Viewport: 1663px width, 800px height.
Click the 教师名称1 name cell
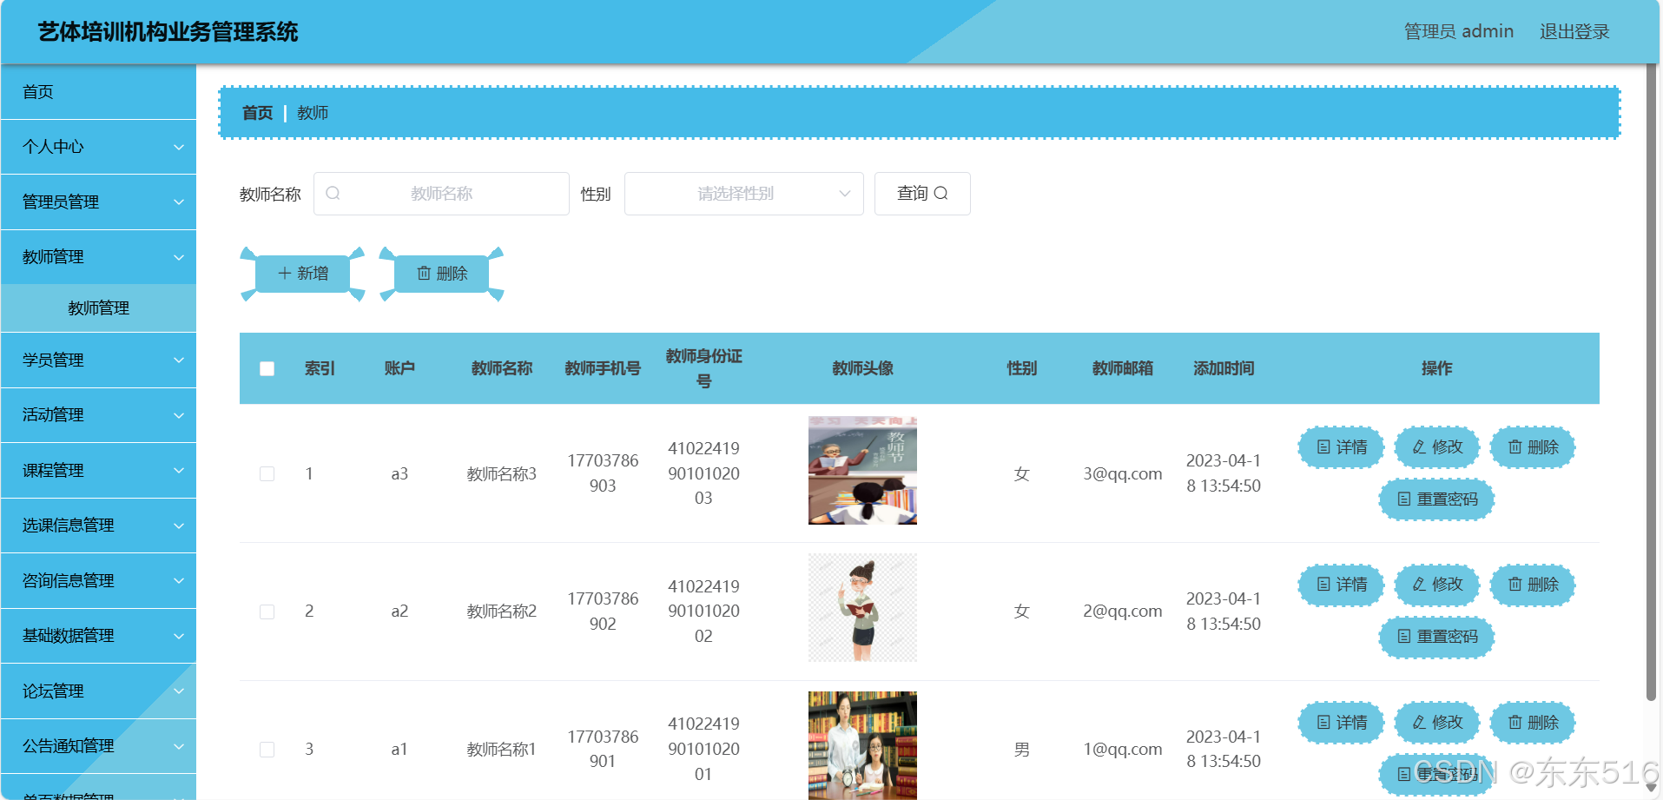pos(502,750)
